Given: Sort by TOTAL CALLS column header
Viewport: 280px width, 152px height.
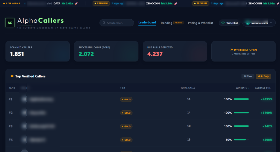Looking at the screenshot, I should [x=188, y=88].
